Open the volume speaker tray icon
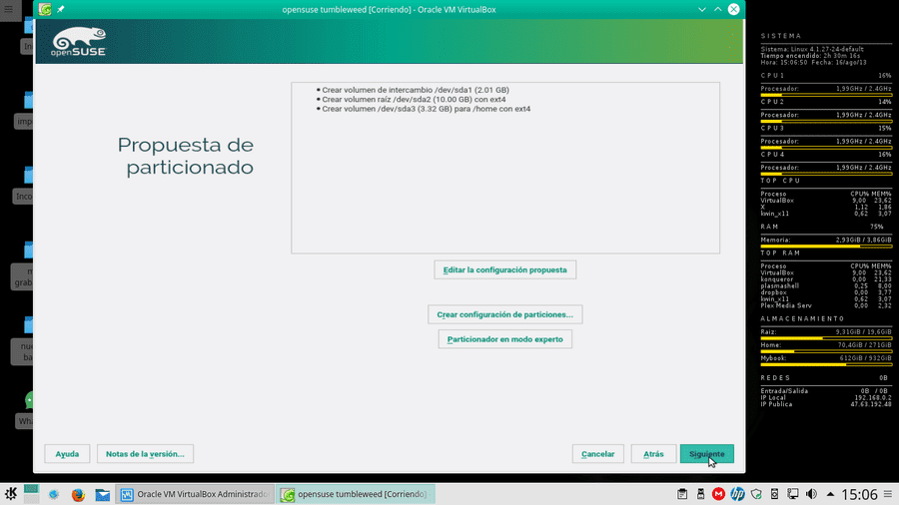899x505 pixels. point(811,494)
